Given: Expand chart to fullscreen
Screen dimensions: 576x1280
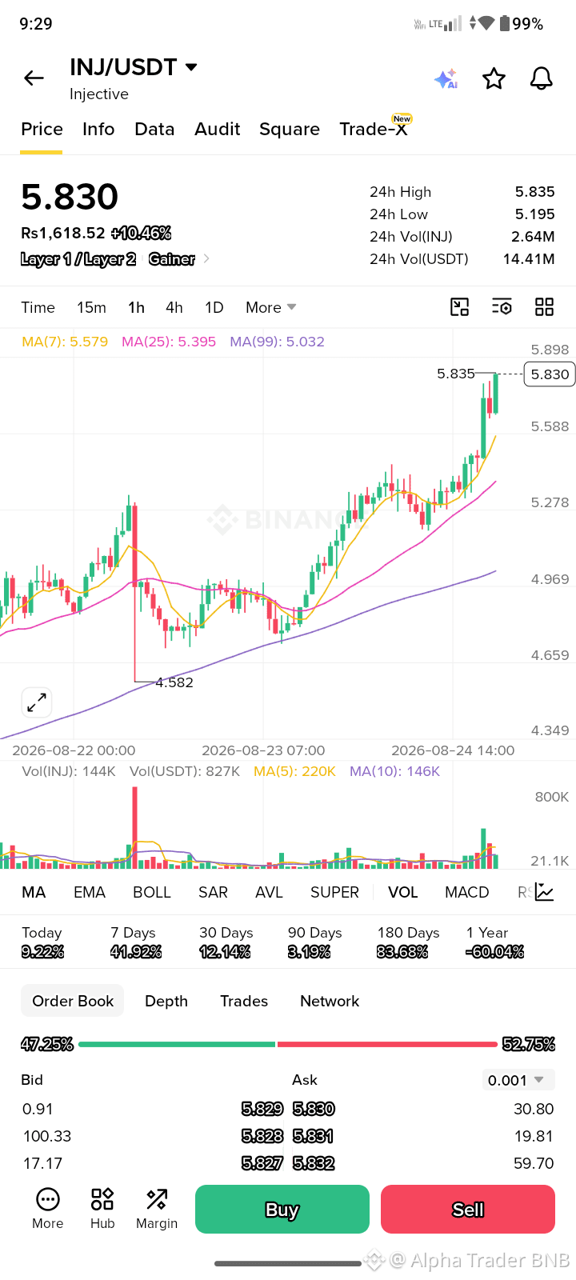Looking at the screenshot, I should point(37,703).
